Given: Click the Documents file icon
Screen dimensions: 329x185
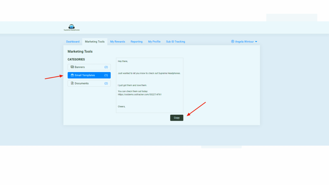Looking at the screenshot, I should 72,83.
